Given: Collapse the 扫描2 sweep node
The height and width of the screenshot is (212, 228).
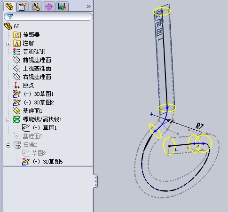Looking at the screenshot, I should click(x=8, y=145).
